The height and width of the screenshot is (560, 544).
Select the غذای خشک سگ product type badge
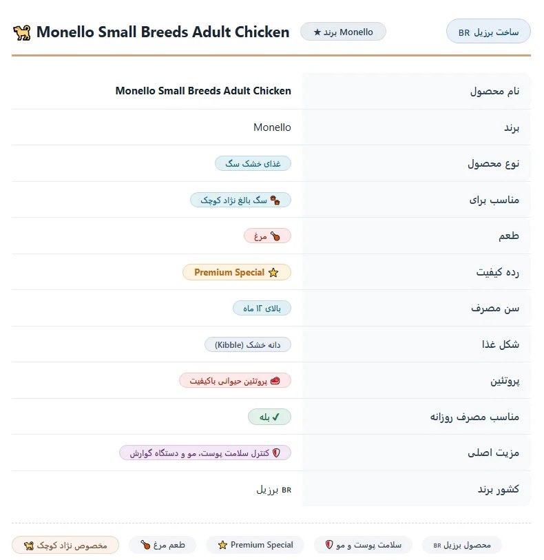(253, 163)
